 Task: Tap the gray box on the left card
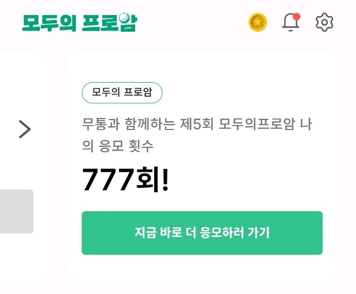[17, 211]
